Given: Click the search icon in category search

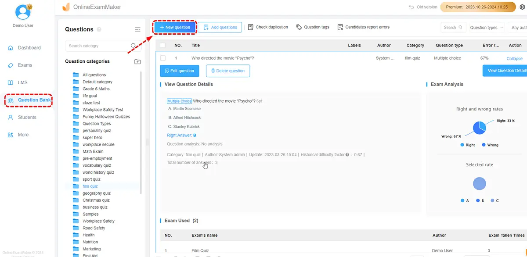Looking at the screenshot, I should click(134, 46).
